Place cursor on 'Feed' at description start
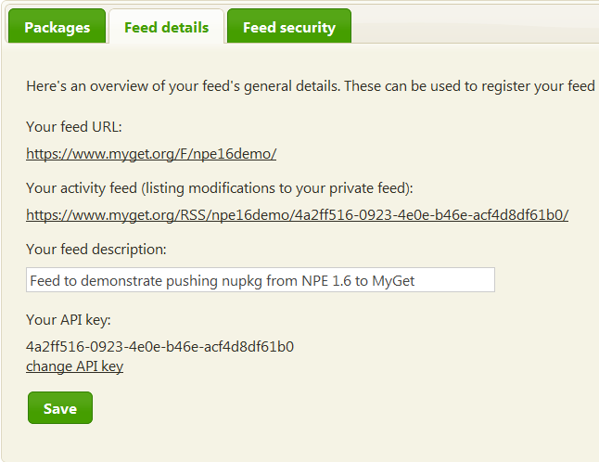Image resolution: width=599 pixels, height=462 pixels. [x=45, y=281]
